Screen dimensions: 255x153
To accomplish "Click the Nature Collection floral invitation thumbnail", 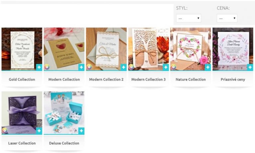I will pyautogui.click(x=191, y=49).
